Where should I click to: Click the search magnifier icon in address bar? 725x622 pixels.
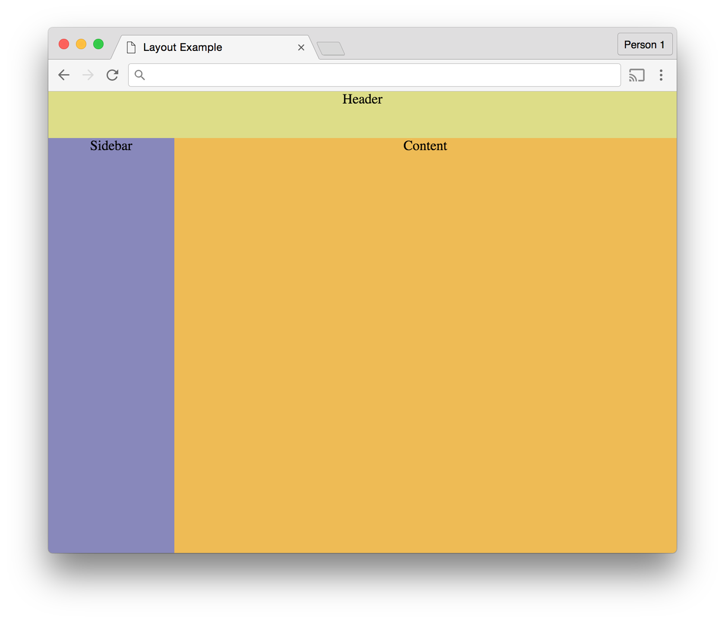pos(140,75)
